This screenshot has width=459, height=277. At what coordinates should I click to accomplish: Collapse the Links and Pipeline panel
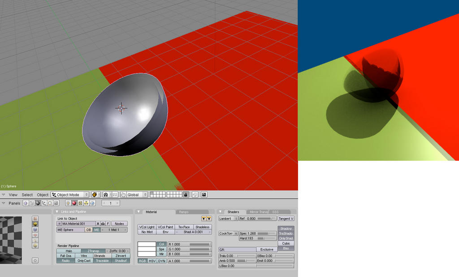click(x=57, y=212)
